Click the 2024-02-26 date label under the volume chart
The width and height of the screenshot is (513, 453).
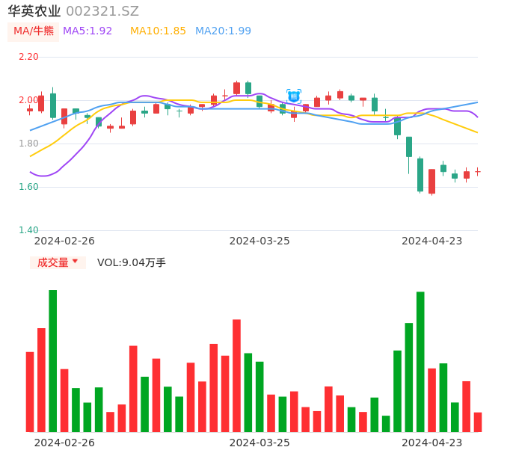(64, 443)
